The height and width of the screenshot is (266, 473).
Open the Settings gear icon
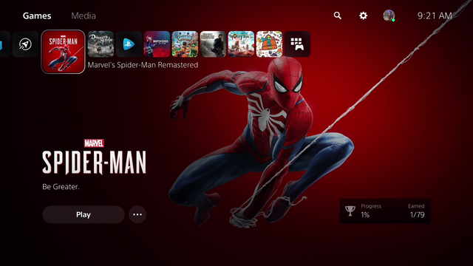pyautogui.click(x=363, y=16)
